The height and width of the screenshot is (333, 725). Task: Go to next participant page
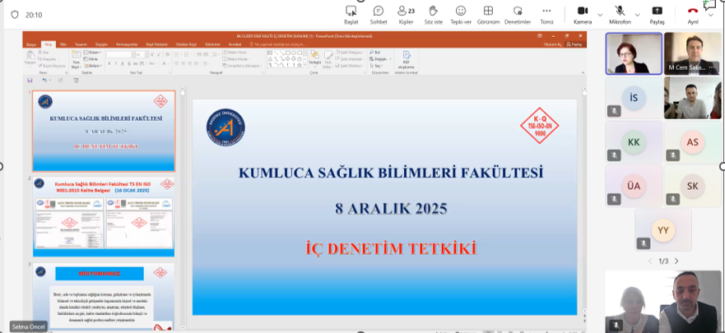676,261
